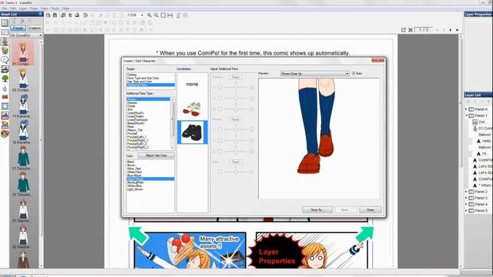493x277 pixels.
Task: Open the Help menu
Action: (x=65, y=8)
